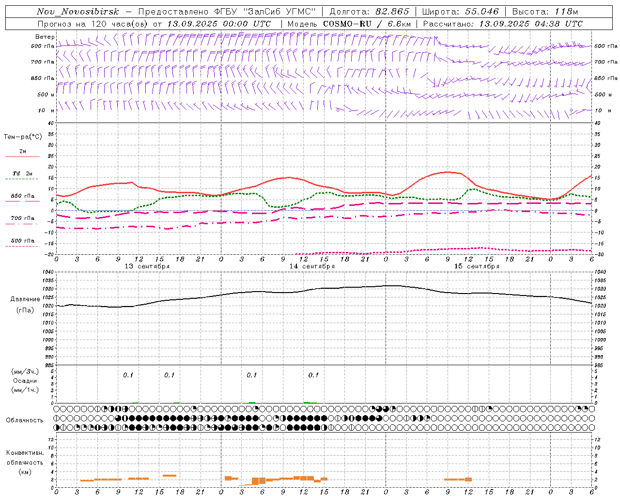Viewport: 620px width, 496px height.
Task: Click the 1000 tick on right pressure axis
Action: coord(600,340)
